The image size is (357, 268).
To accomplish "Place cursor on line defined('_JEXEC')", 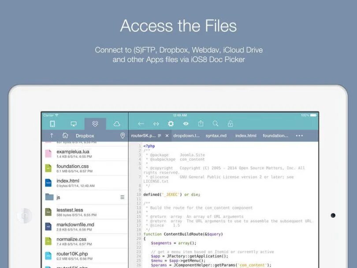I will (x=172, y=195).
